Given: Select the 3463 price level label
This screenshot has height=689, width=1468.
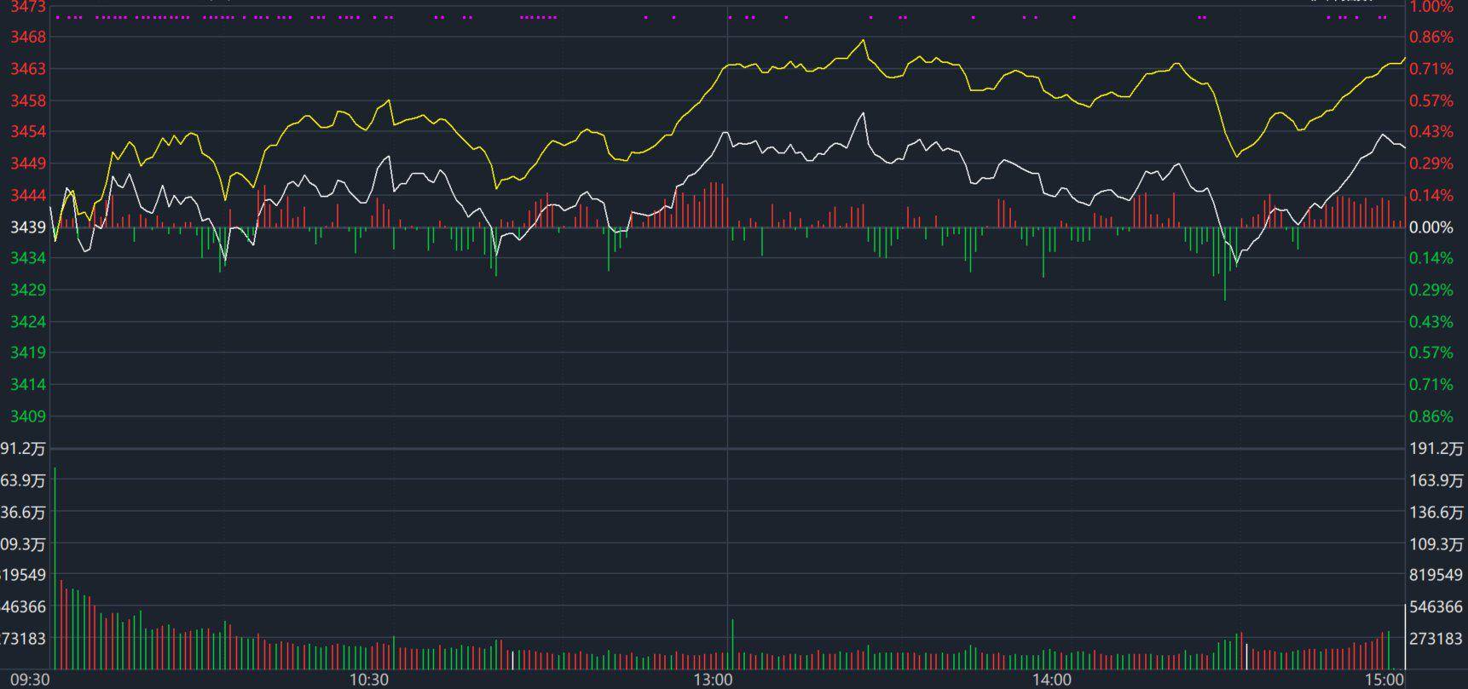Looking at the screenshot, I should [28, 69].
